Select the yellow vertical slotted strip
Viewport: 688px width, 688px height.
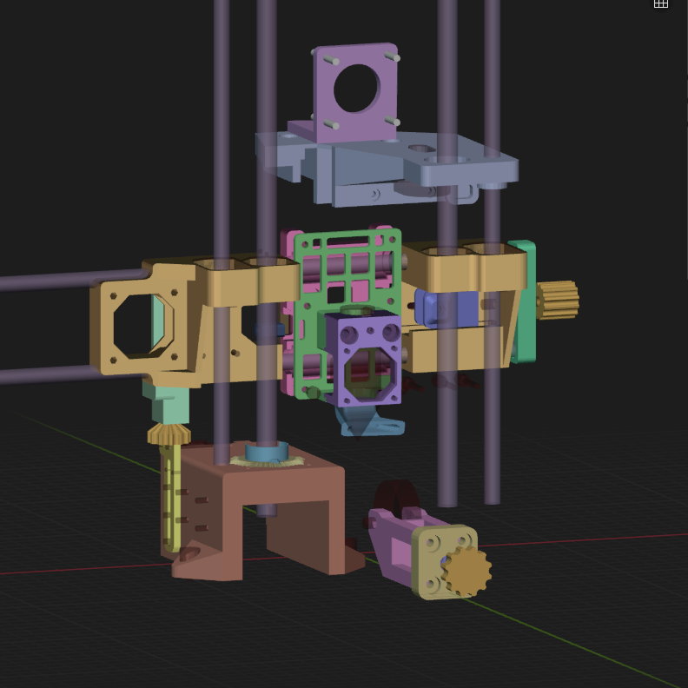(172, 498)
